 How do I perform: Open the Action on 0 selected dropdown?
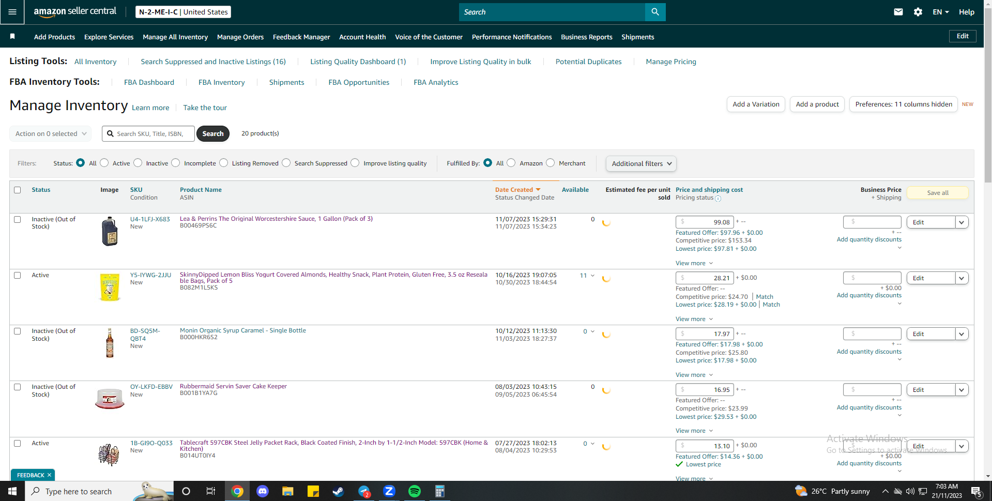[x=51, y=133]
